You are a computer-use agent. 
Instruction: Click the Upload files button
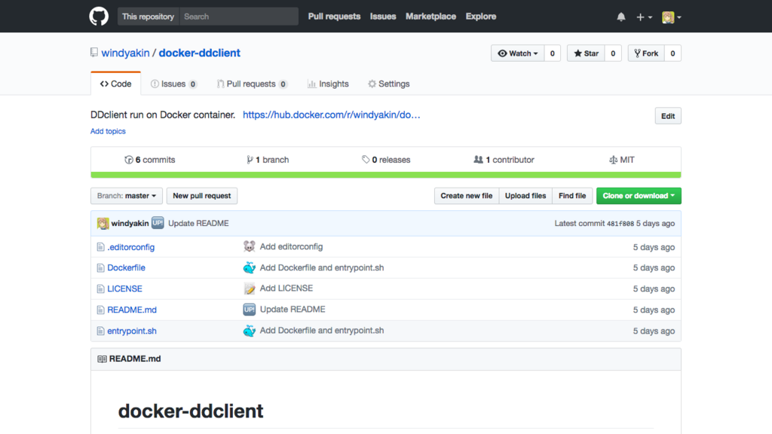click(525, 196)
